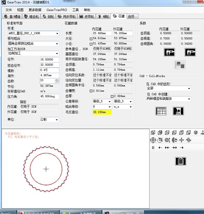The height and width of the screenshot is (214, 204).
Task: Open the 帮助 menu
Action: click(87, 10)
